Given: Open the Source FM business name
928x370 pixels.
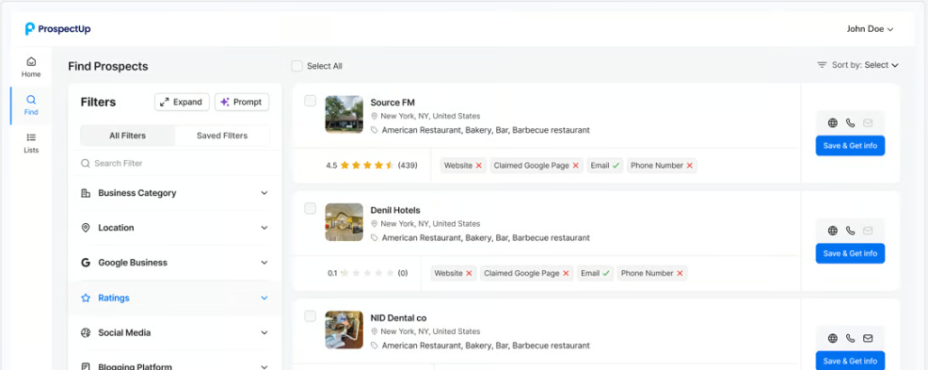Looking at the screenshot, I should pyautogui.click(x=392, y=103).
